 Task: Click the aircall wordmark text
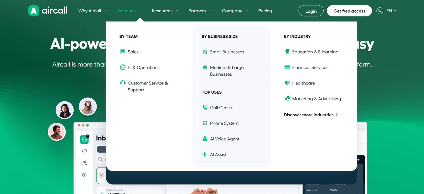pos(55,11)
